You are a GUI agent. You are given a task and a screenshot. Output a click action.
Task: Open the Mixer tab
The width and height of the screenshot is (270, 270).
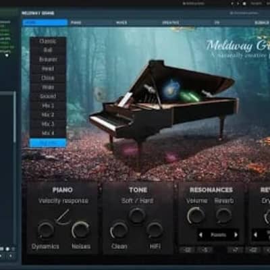coord(122,23)
